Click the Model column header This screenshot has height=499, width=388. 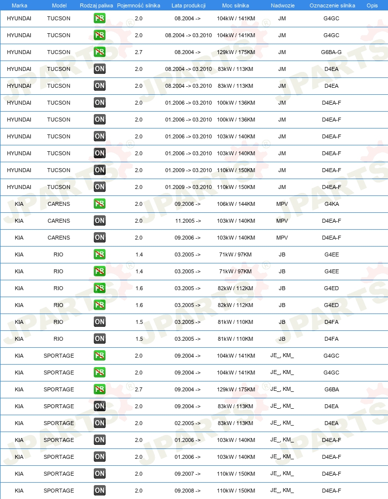tap(59, 5)
